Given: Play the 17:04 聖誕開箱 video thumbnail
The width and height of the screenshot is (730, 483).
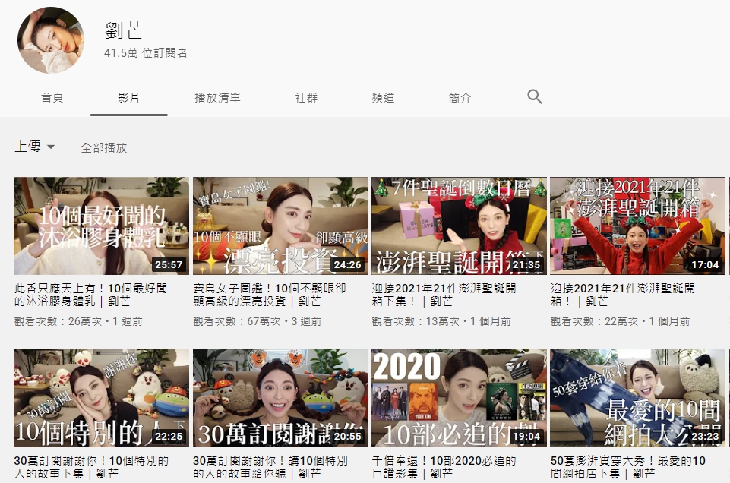Looking at the screenshot, I should [x=637, y=226].
